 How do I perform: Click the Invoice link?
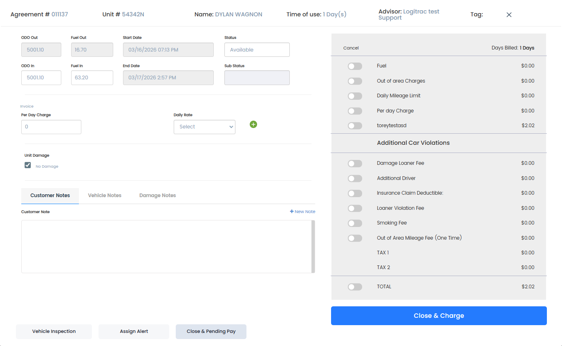[27, 106]
